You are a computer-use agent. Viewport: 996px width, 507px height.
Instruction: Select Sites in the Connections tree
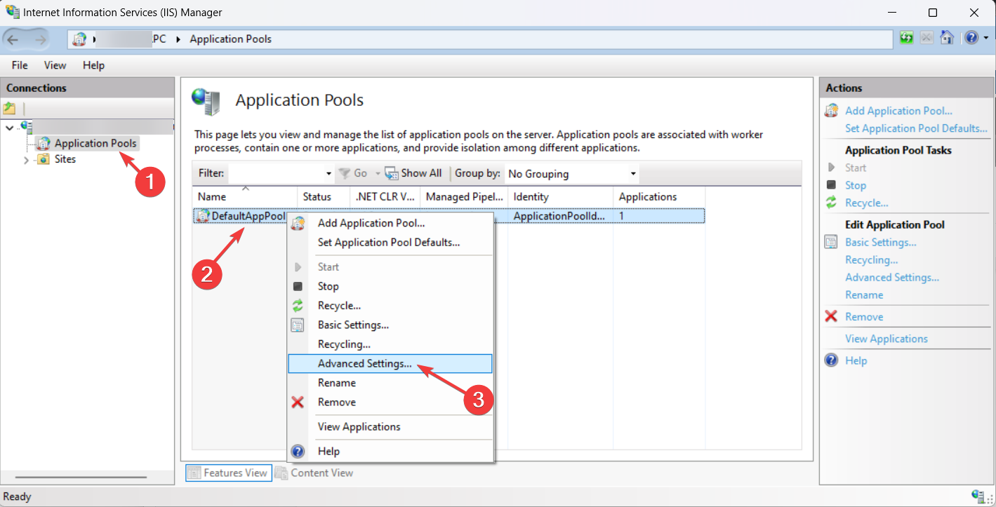pyautogui.click(x=65, y=159)
